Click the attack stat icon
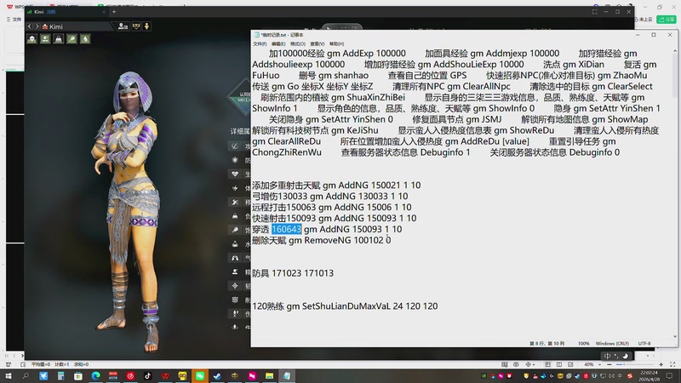Screen dimensions: 681x383 235,146
